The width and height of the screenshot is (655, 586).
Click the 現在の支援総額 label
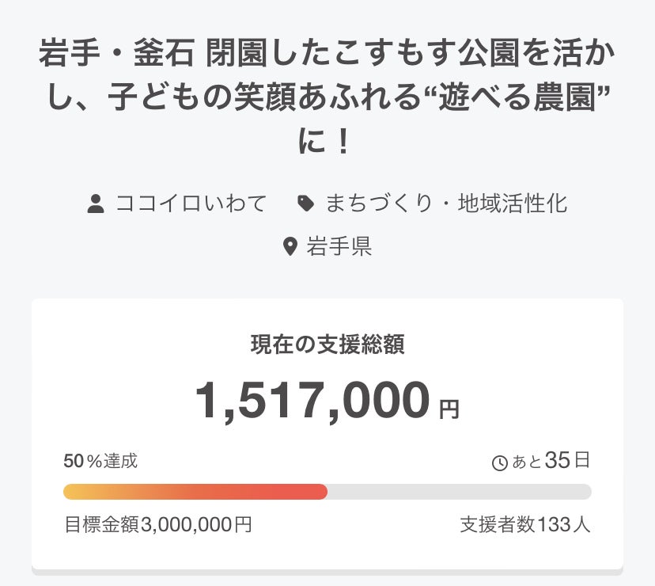[327, 344]
